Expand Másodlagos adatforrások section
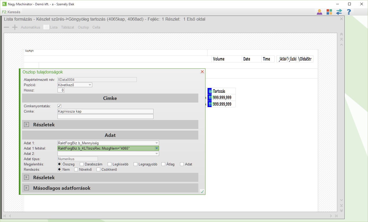Screen dimensions: 368x222 tap(27, 188)
